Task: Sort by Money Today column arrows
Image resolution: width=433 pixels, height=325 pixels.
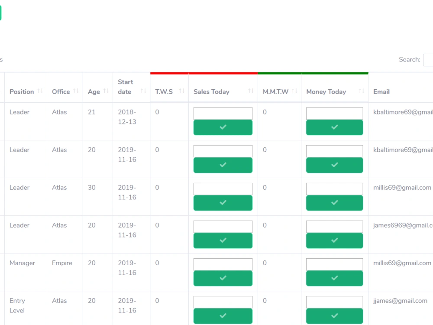Action: (362, 91)
